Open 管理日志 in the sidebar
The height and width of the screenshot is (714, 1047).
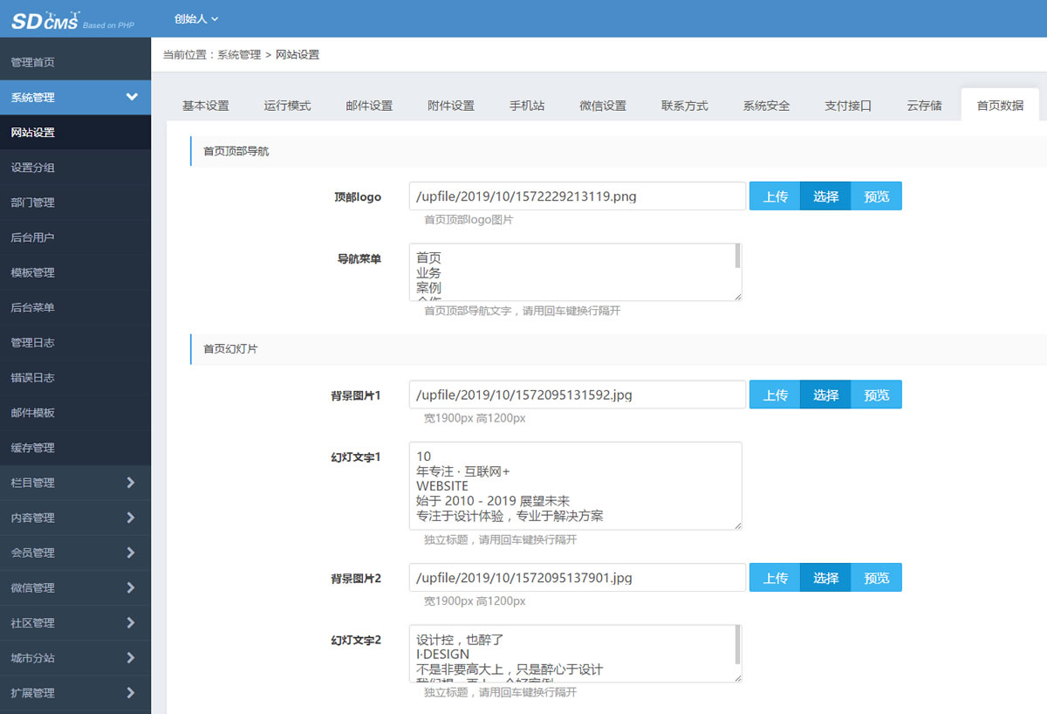pos(75,342)
